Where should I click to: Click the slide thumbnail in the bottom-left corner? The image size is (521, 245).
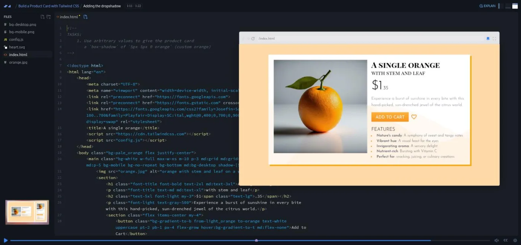point(27,212)
